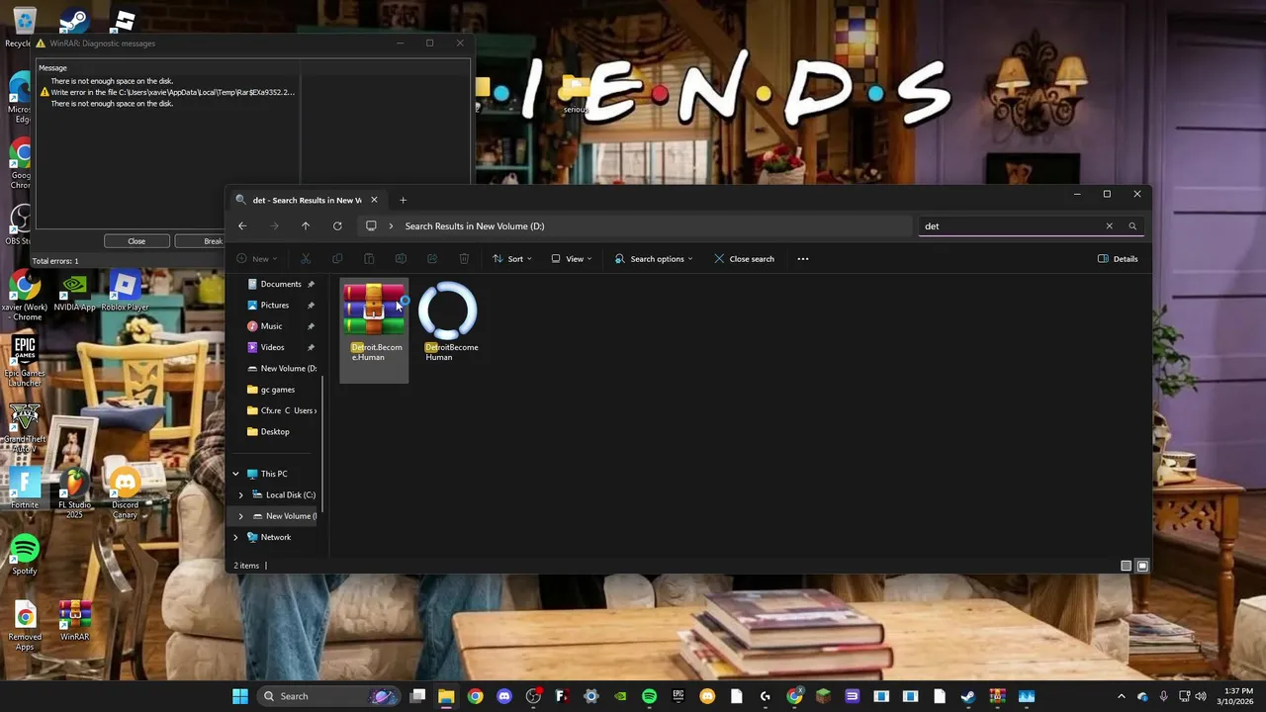Open the Search options dropdown
Image resolution: width=1266 pixels, height=712 pixels.
[654, 259]
